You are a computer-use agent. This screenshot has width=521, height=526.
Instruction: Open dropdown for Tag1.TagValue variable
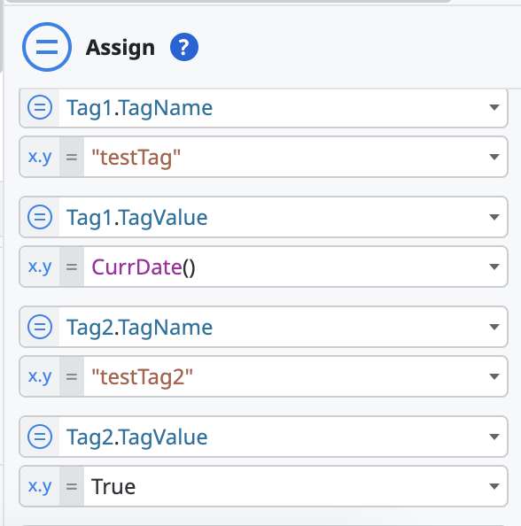point(494,217)
